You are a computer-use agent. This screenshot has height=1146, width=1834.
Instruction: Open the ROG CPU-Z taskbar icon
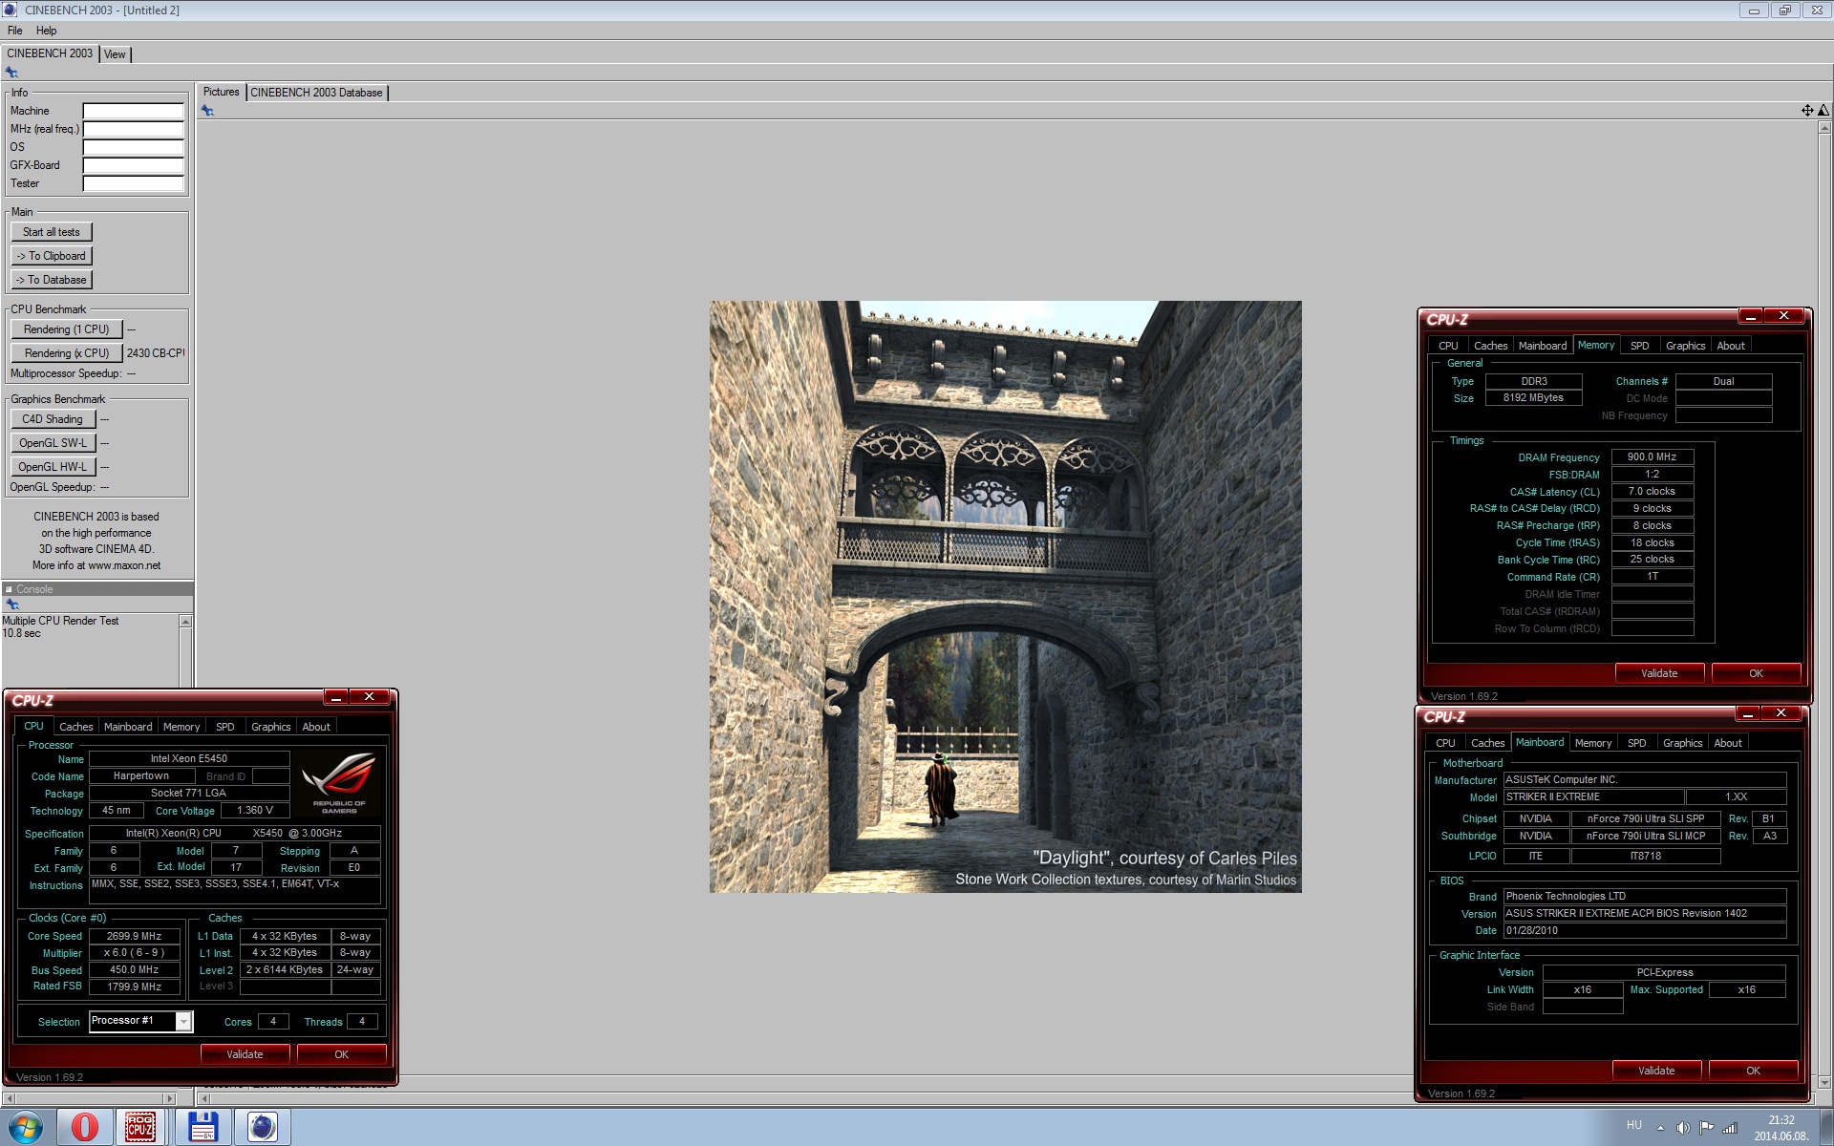(x=140, y=1128)
